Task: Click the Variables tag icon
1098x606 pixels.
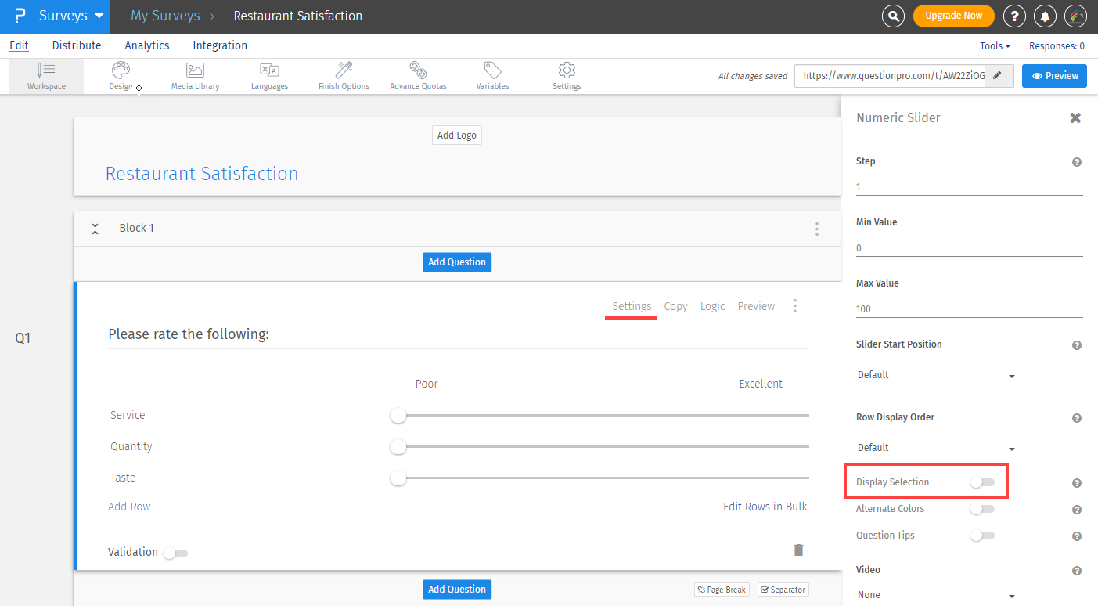Action: click(x=492, y=70)
